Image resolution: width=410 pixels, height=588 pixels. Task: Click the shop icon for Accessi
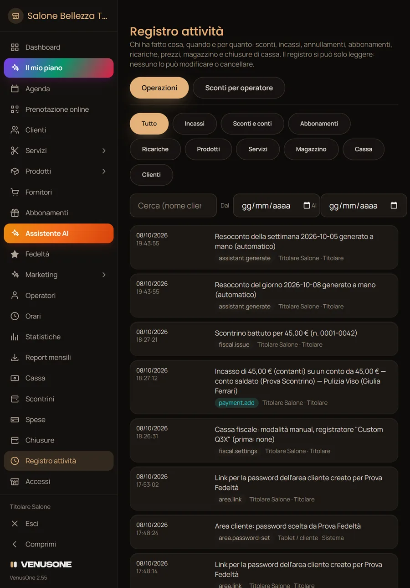(x=15, y=482)
